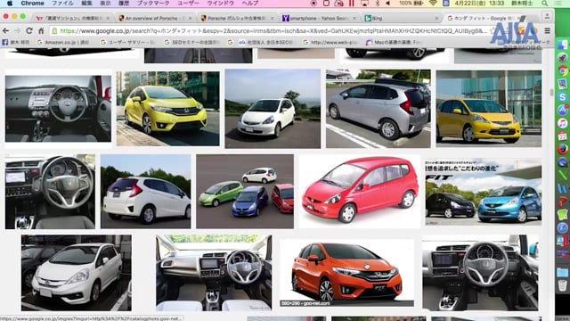Go back to the previous page
The width and height of the screenshot is (570, 321).
(x=6, y=31)
